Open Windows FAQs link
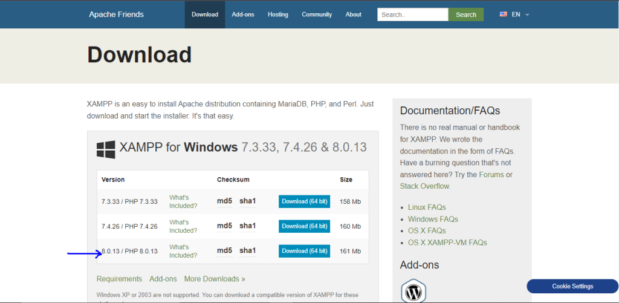Image resolution: width=619 pixels, height=303 pixels. (x=433, y=219)
